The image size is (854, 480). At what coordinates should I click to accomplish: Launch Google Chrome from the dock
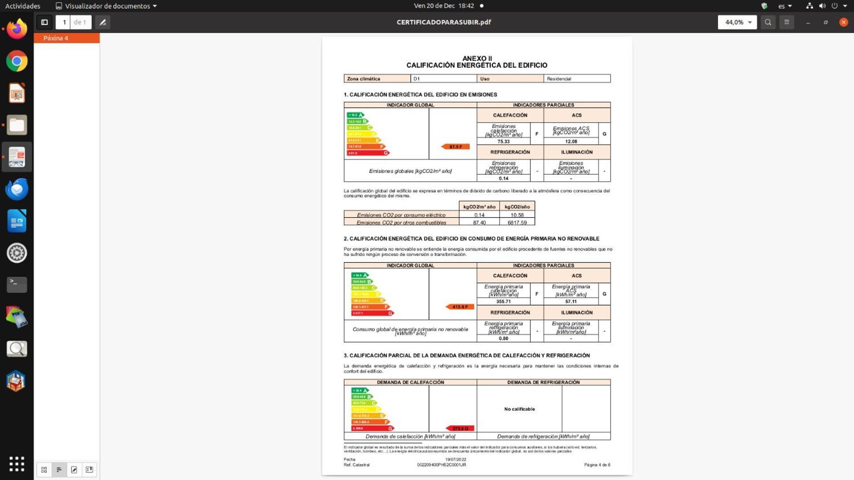pyautogui.click(x=17, y=61)
